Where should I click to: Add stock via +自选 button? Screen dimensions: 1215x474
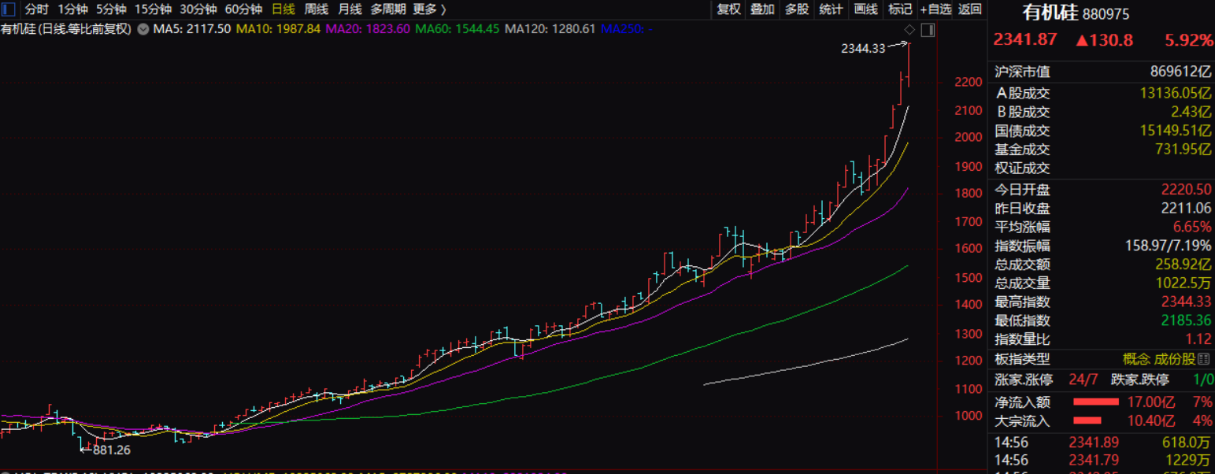935,9
